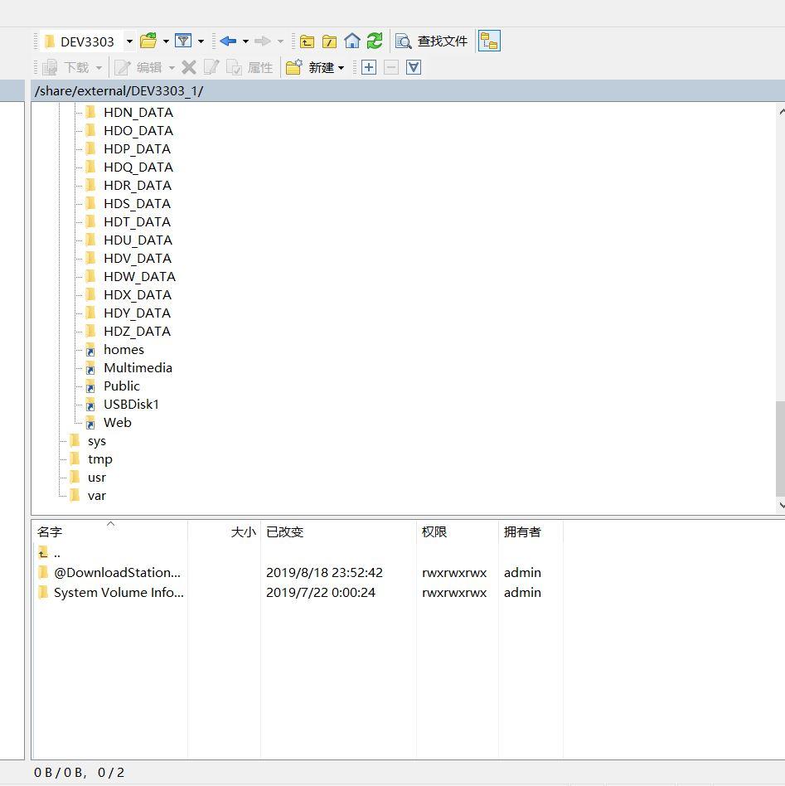Select the @DownloadStation folder in file list
This screenshot has height=786, width=785.
pyautogui.click(x=116, y=572)
